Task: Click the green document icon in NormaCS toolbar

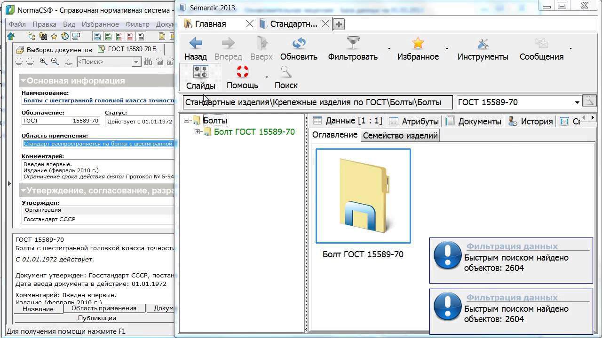Action: coord(109,36)
